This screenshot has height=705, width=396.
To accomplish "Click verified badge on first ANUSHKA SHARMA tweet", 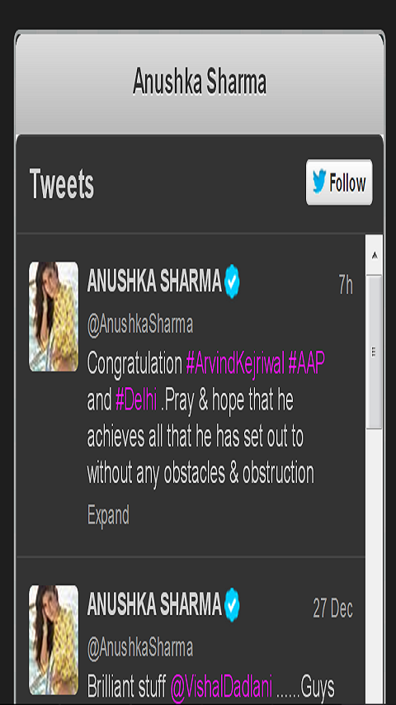I will [x=233, y=282].
